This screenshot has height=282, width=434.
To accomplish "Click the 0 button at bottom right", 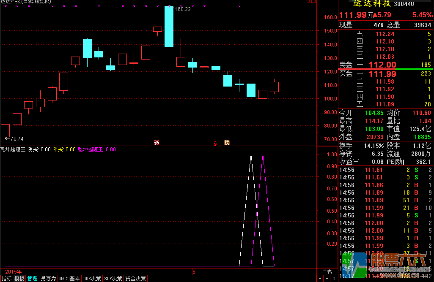I will [x=334, y=278].
